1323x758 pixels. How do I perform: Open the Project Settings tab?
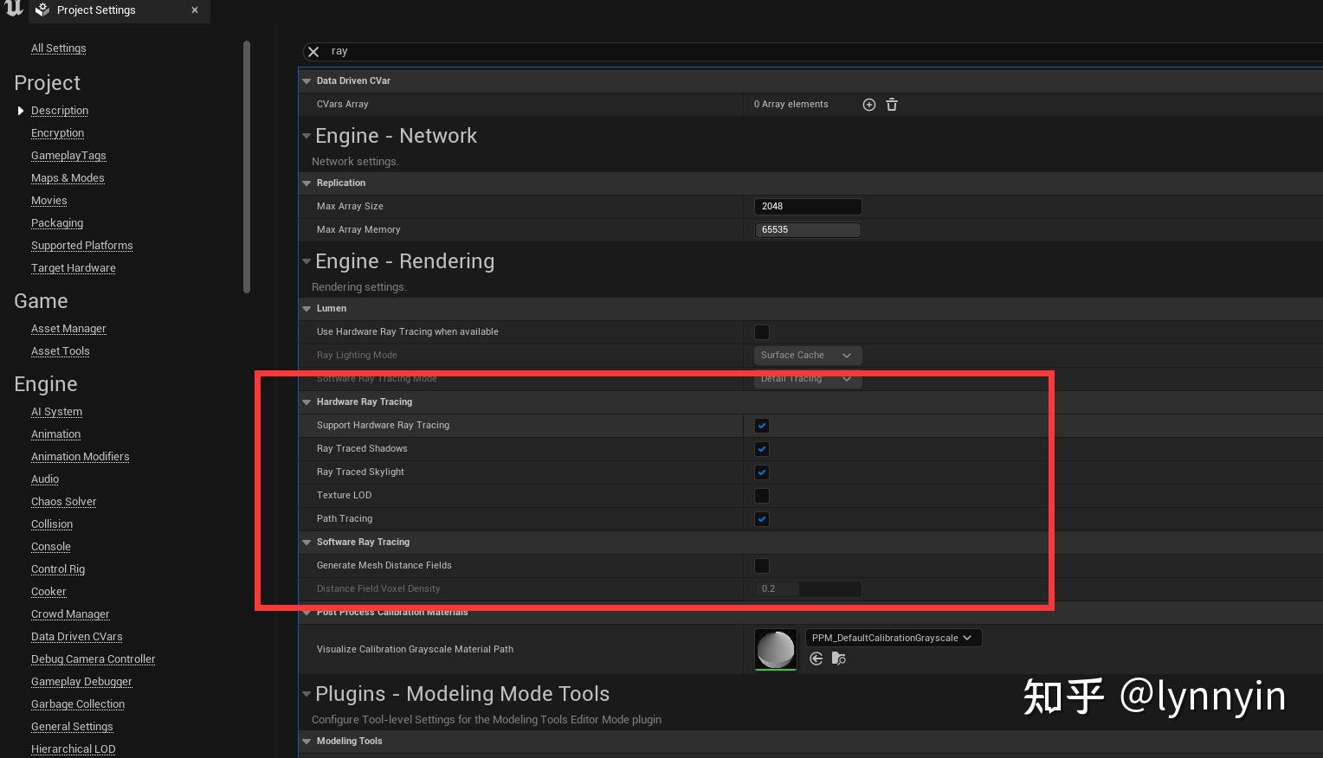tap(96, 10)
